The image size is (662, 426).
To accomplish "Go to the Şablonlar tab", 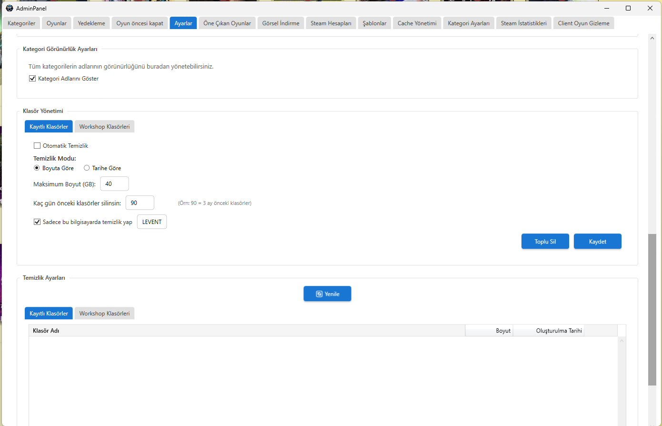I will click(x=375, y=23).
